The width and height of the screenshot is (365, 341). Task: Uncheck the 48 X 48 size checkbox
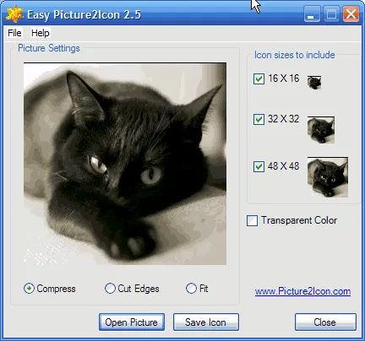(x=259, y=166)
